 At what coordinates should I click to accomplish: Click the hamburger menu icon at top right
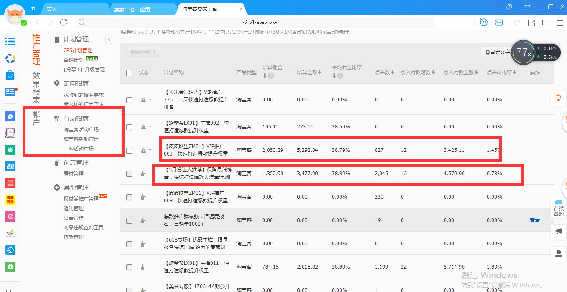[x=560, y=23]
